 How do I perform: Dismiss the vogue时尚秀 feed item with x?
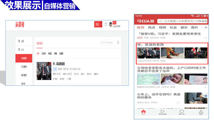point(205,61)
